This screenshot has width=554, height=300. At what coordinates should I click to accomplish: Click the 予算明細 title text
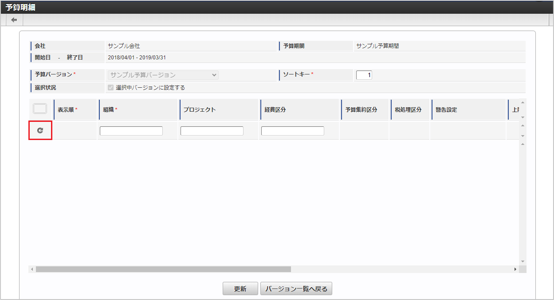pos(20,7)
